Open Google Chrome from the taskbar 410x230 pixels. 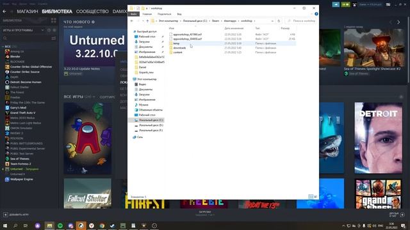[102, 226]
